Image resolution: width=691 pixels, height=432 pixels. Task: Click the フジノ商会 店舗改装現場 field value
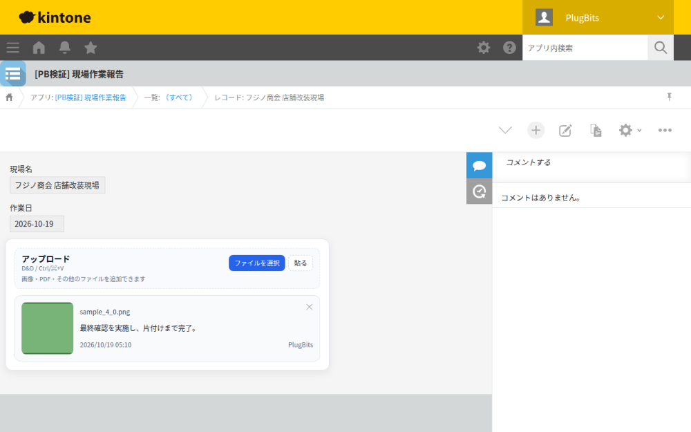57,185
